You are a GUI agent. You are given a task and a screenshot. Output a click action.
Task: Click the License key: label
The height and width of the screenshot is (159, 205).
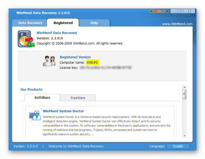pyautogui.click(x=69, y=67)
